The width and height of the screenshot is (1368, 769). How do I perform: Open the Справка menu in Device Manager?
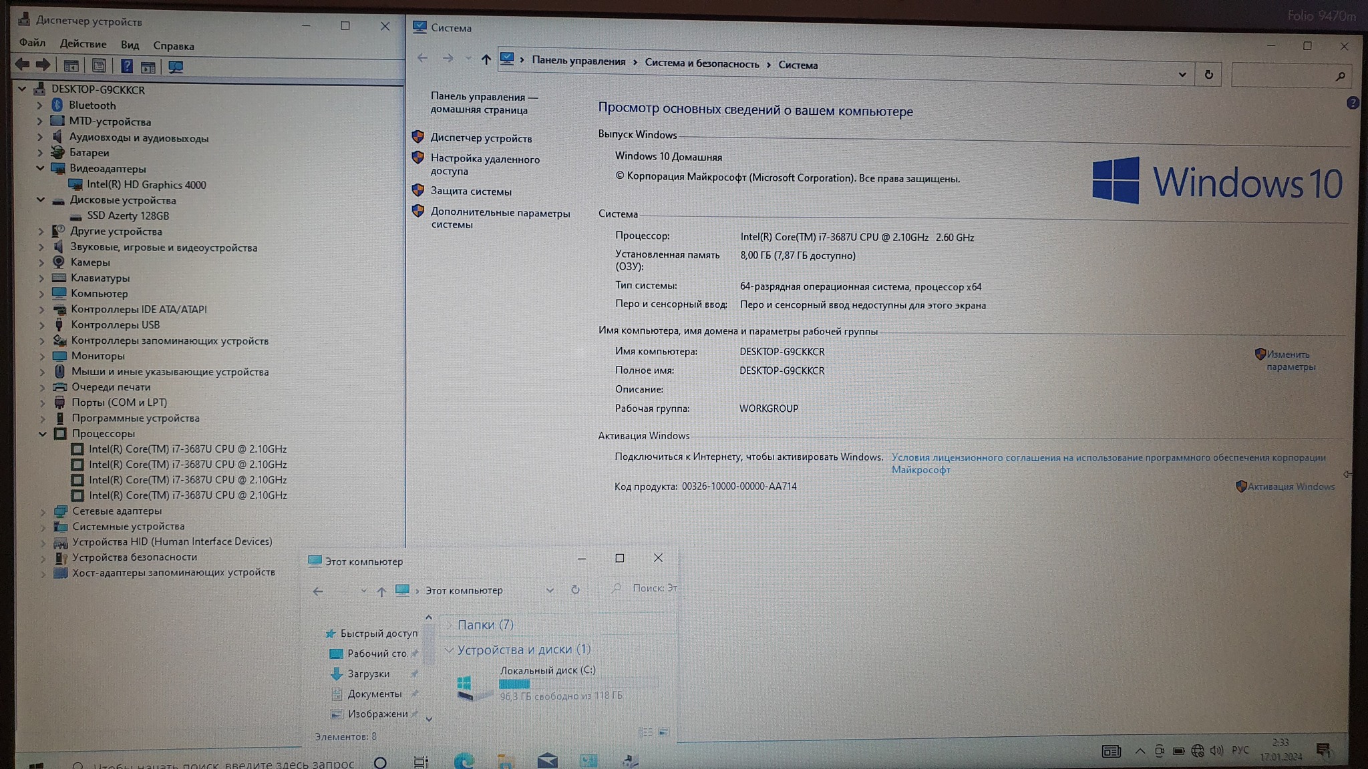173,46
